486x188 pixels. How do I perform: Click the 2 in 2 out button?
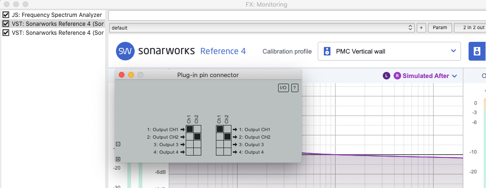470,28
